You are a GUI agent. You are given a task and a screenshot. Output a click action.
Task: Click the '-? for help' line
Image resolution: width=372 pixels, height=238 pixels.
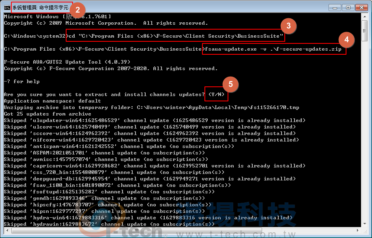[22, 81]
